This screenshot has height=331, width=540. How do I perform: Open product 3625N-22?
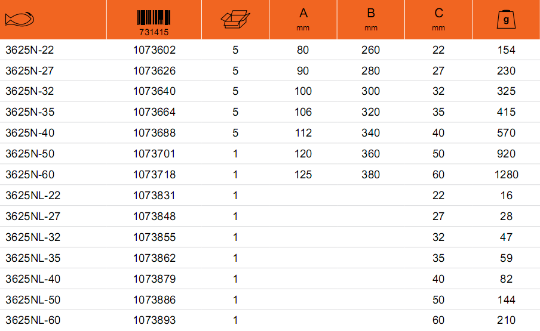click(30, 50)
